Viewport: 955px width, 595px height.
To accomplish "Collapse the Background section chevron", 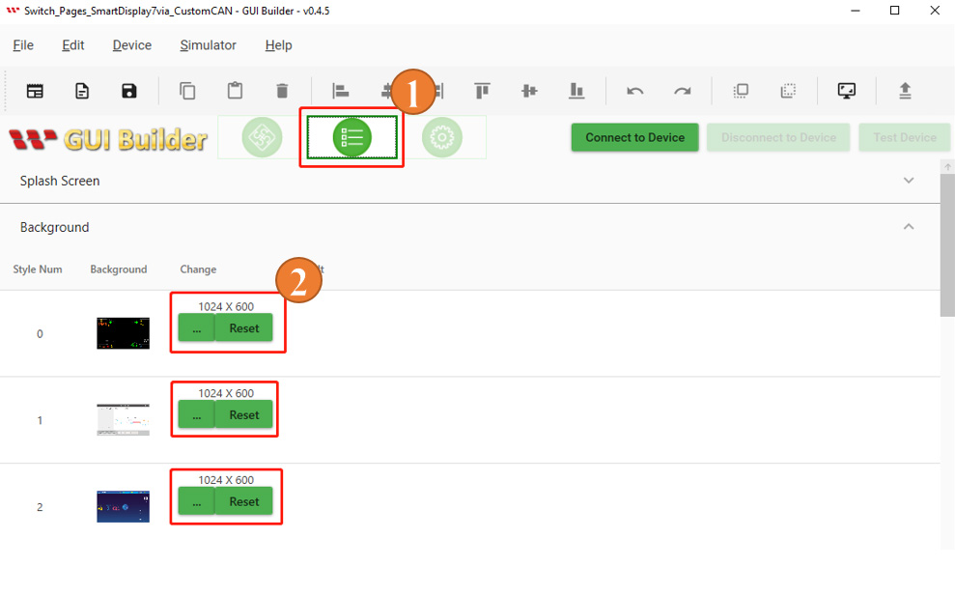I will pyautogui.click(x=909, y=227).
